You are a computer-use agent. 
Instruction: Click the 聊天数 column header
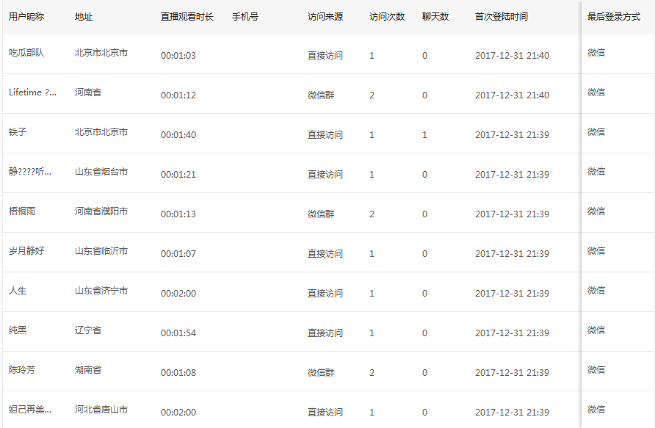coord(435,17)
